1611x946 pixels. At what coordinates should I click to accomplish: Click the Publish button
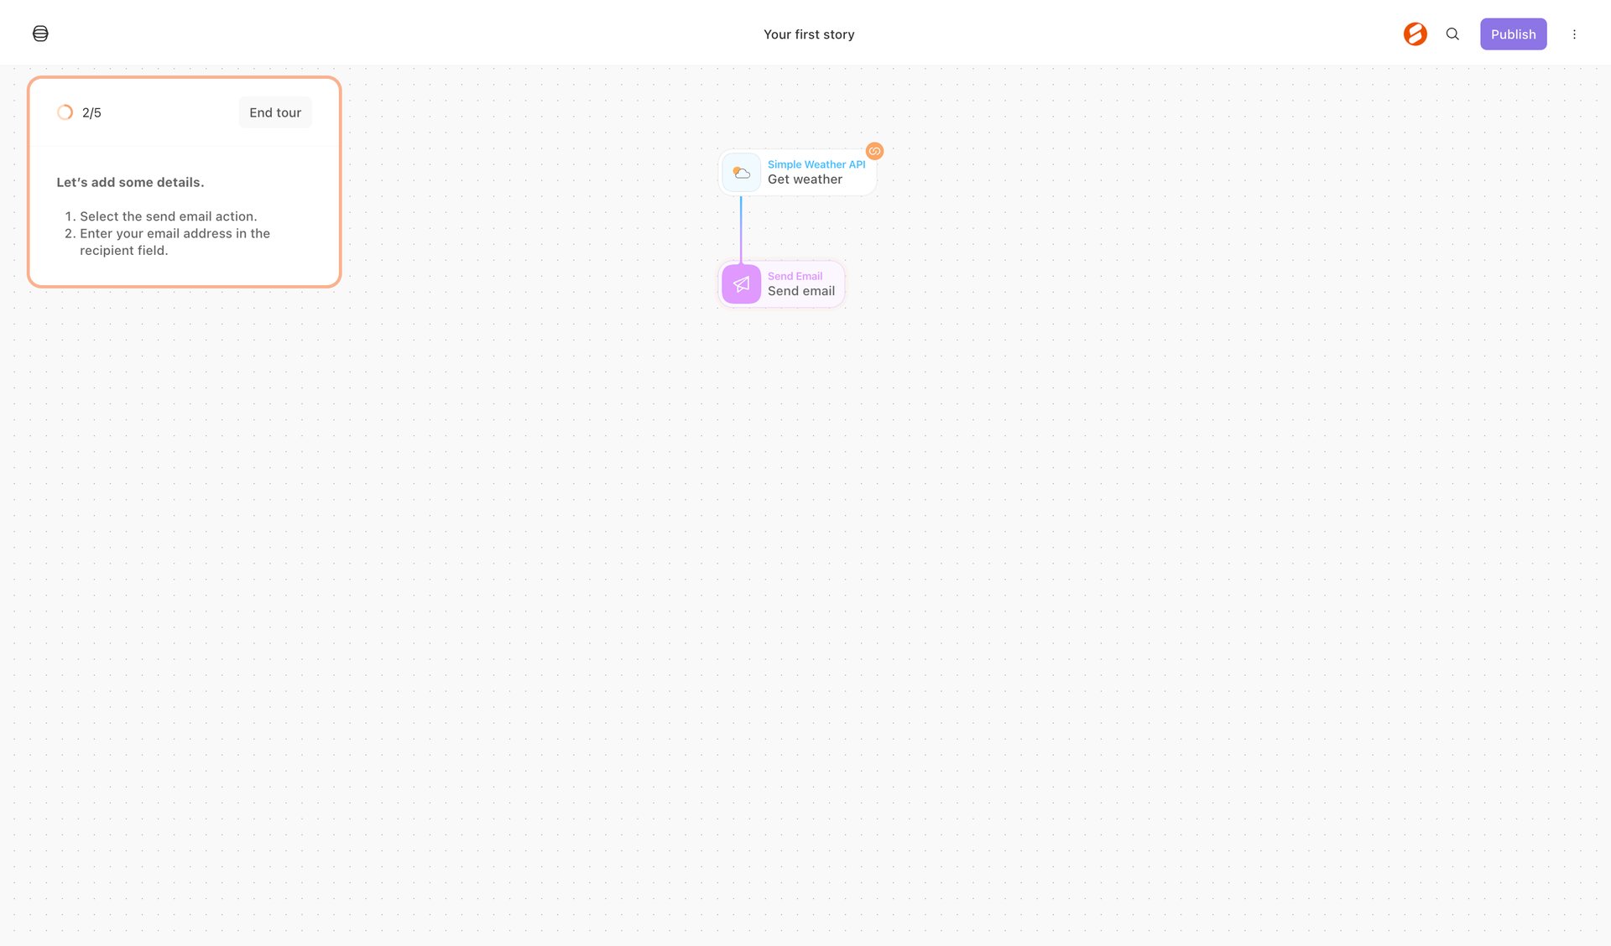1513,34
